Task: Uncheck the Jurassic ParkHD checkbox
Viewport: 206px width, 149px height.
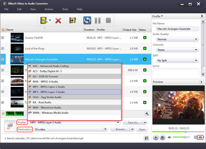Action: click(3, 38)
